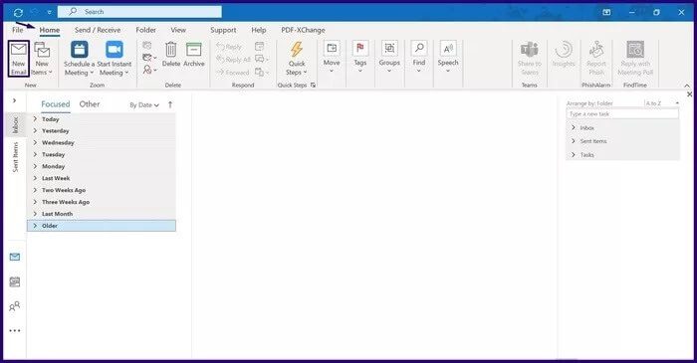Image resolution: width=697 pixels, height=363 pixels.
Task: Reverse sort order with the arrow
Action: coord(170,104)
